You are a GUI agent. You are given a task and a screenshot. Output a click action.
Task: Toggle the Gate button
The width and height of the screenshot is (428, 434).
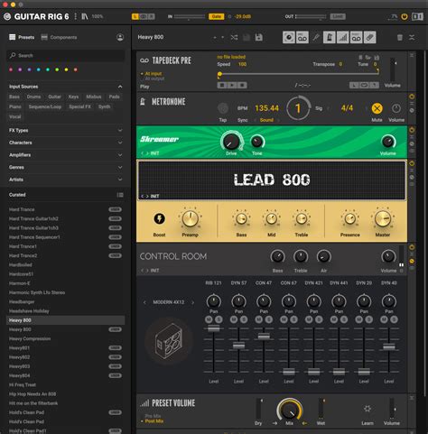click(217, 16)
